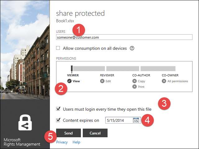Click the Edit permission X icon
Image resolution: width=199 pixels, height=149 pixels.
pos(102,81)
